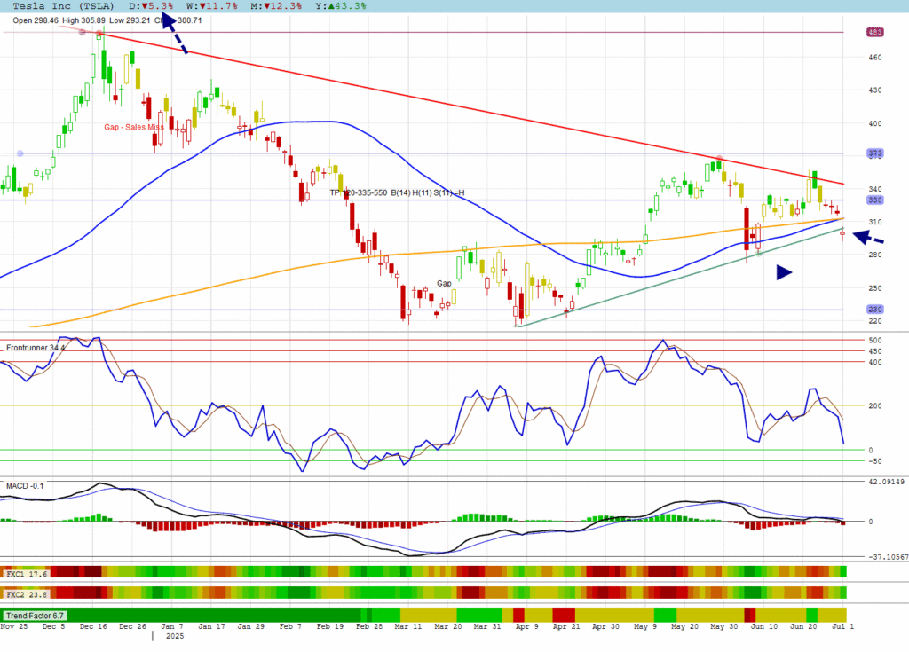Click the 200 level on Frontrunner scale
The image size is (909, 652).
tap(875, 405)
